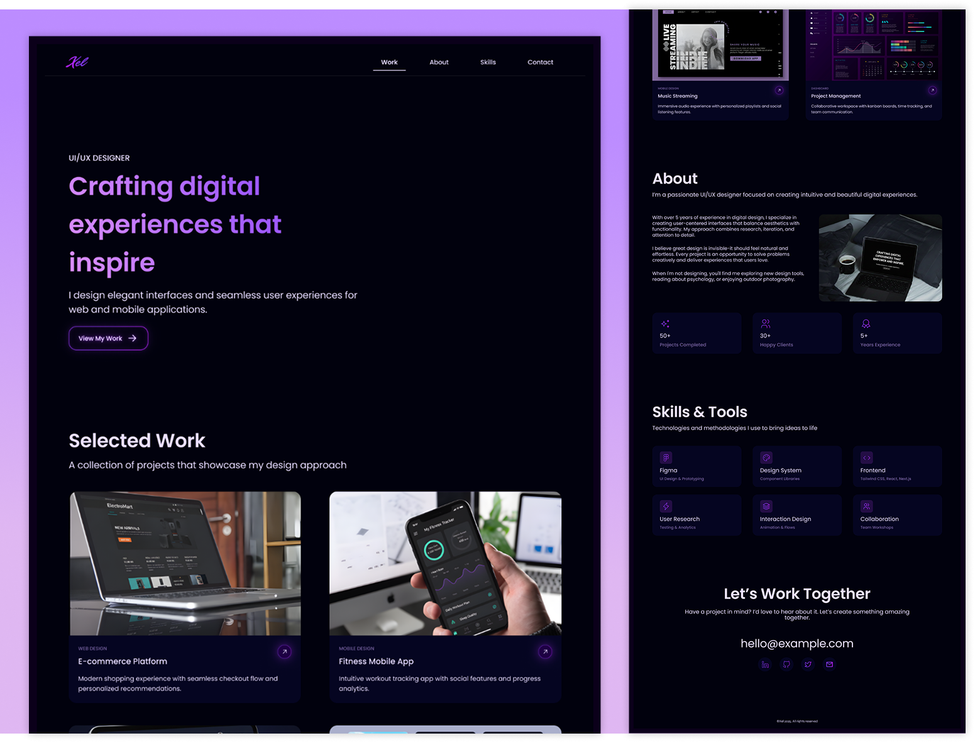975x743 pixels.
Task: Open the LinkedIn profile icon
Action: click(x=765, y=664)
